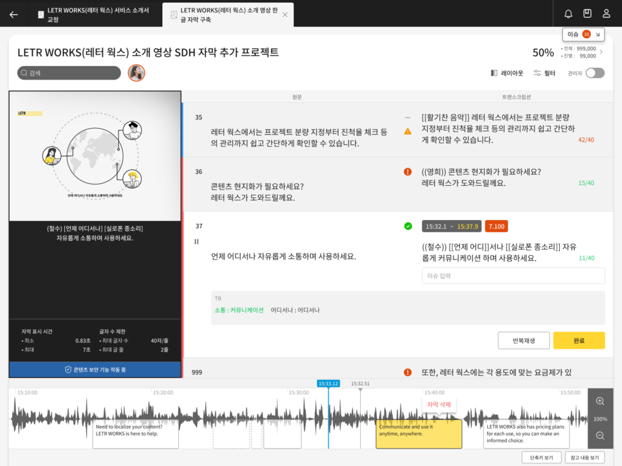Click the 이슈 입력 input field
The height and width of the screenshot is (466, 622).
[513, 276]
